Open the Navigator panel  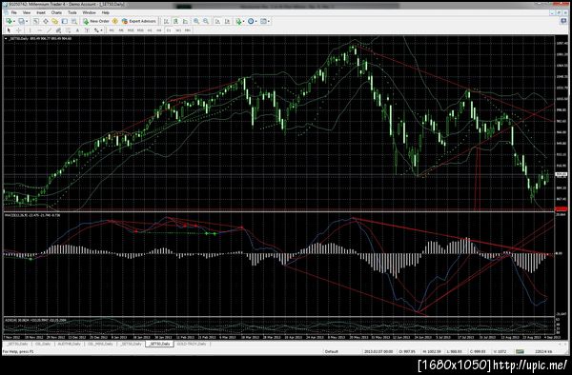point(54,21)
